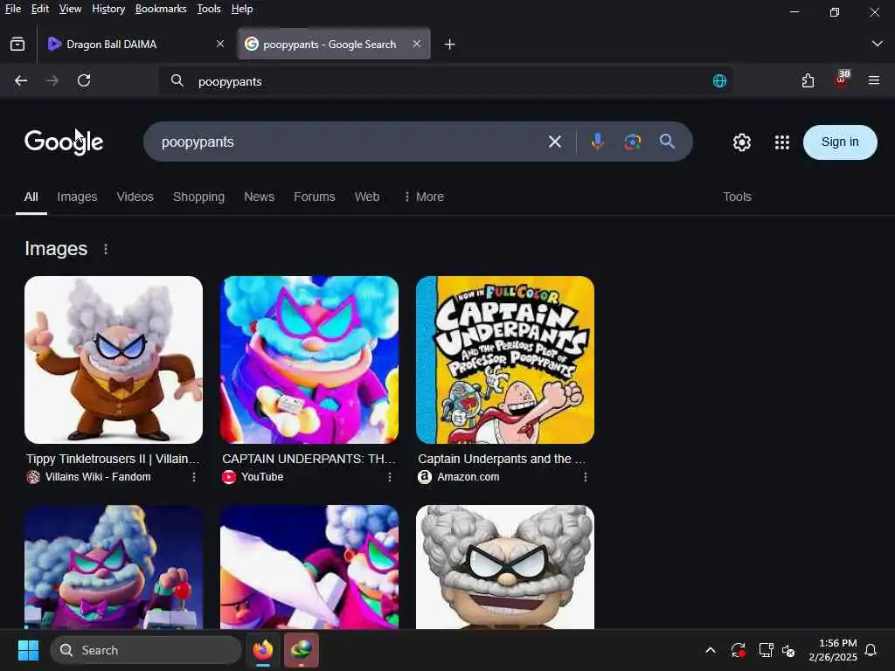The image size is (895, 671).
Task: Click the taskbar Search box
Action: pos(146,650)
